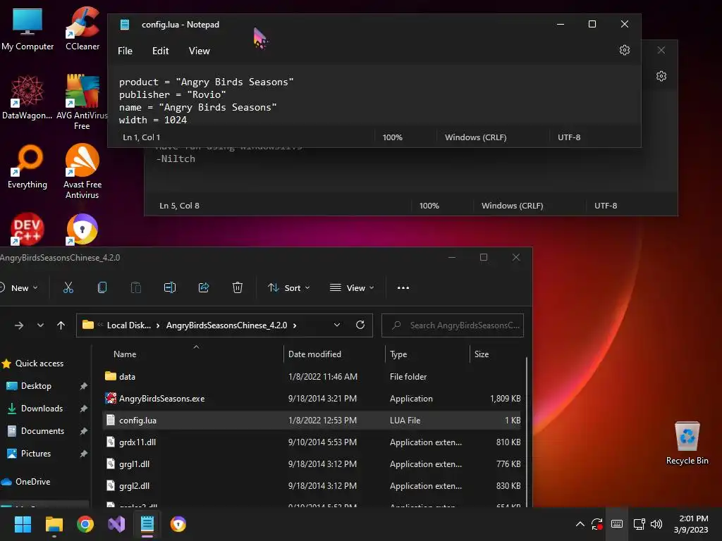
Task: Open the Sort dropdown in File Explorer
Action: pos(288,288)
